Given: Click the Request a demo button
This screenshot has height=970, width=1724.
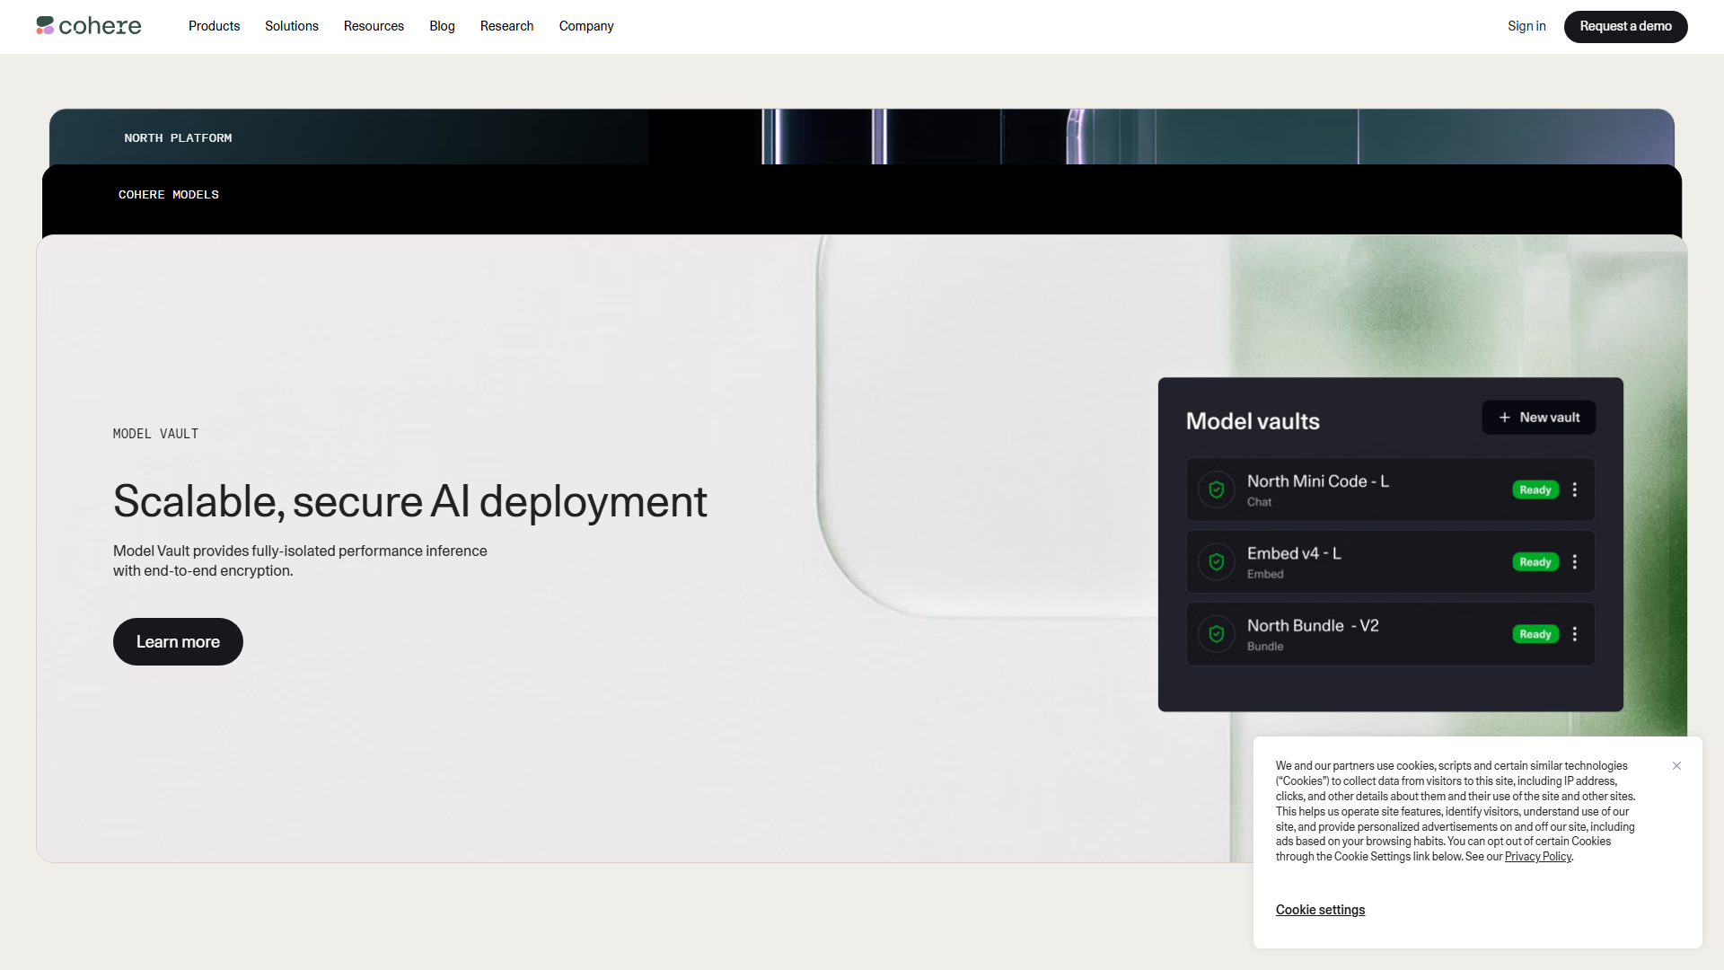Looking at the screenshot, I should coord(1626,26).
